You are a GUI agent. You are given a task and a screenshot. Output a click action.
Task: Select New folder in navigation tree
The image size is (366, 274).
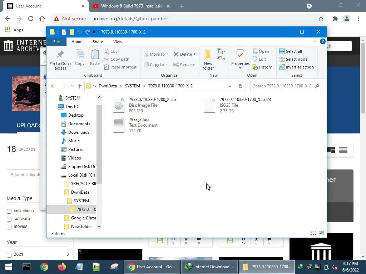[x=78, y=227]
